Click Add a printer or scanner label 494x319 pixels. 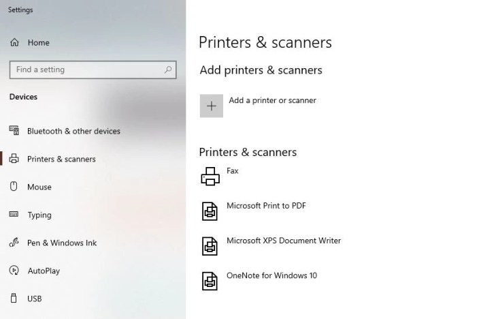tap(273, 100)
